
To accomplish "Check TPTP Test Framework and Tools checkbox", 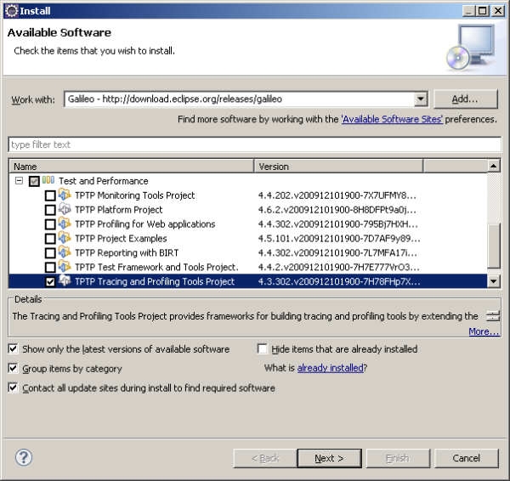I will pos(50,268).
